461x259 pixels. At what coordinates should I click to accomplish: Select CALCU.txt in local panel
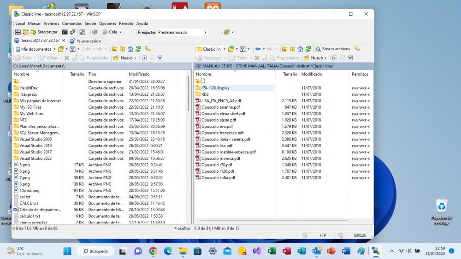pos(29,203)
